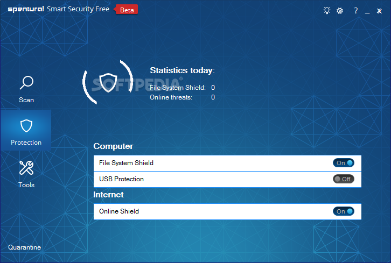Screen dimensions: 391x263
Task: Select the USB Protection row label
Action: click(121, 179)
